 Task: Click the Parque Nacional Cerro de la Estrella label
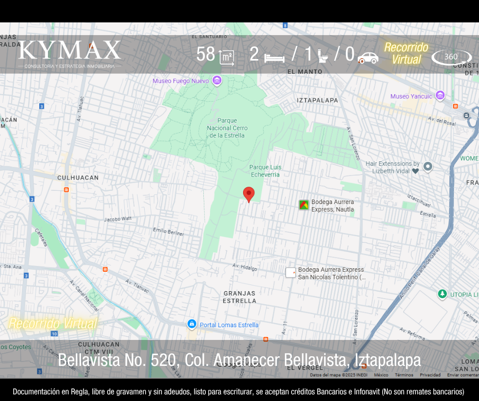(x=226, y=128)
